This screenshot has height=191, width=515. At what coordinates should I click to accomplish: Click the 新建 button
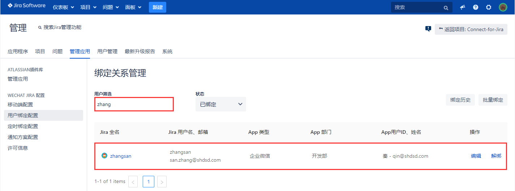(x=158, y=7)
